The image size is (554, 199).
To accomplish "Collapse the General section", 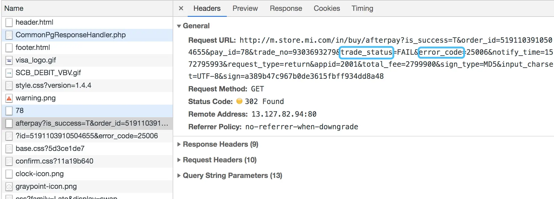I will (x=179, y=26).
